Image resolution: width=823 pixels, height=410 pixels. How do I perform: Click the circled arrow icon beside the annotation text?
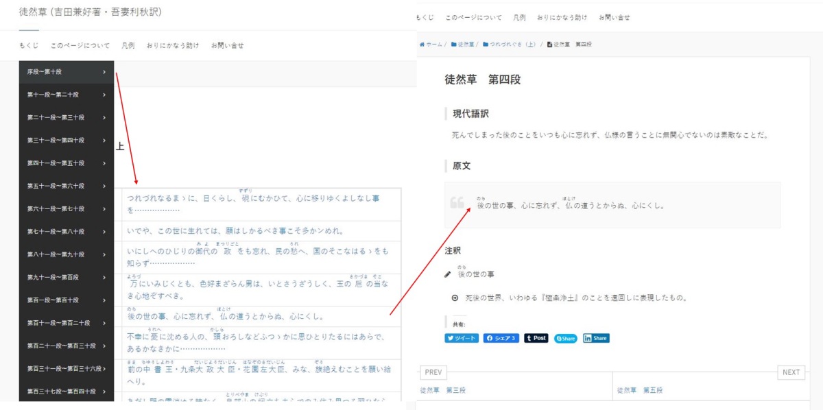point(455,298)
